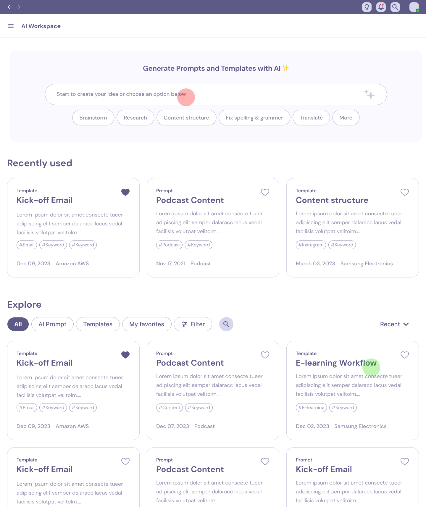426x507 pixels.
Task: Unfavorite the Kick-off Email card in Recently used
Action: 125,192
